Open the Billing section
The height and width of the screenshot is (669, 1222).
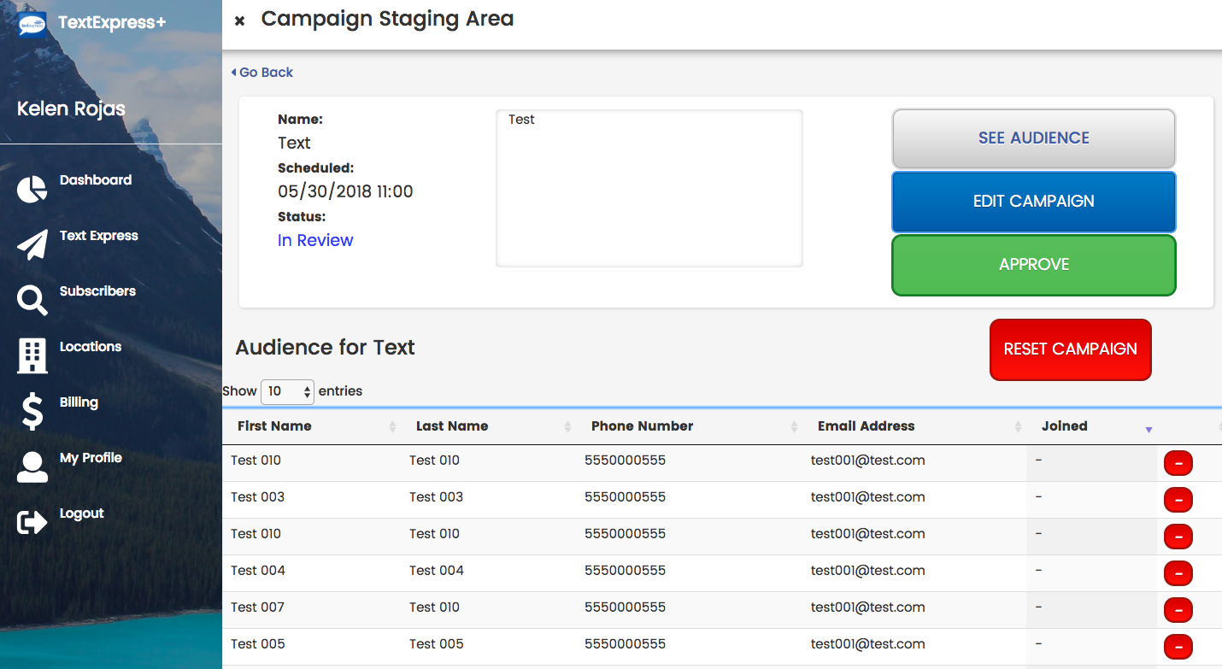click(79, 402)
